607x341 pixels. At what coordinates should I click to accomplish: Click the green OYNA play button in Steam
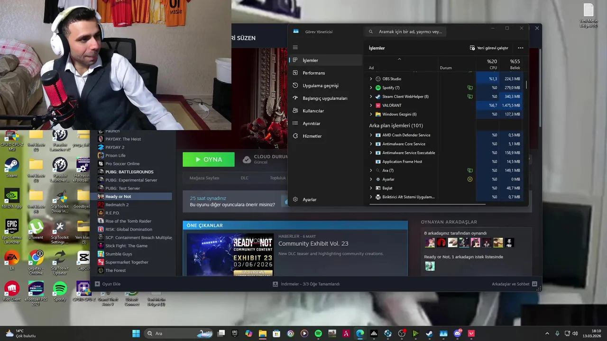point(209,160)
